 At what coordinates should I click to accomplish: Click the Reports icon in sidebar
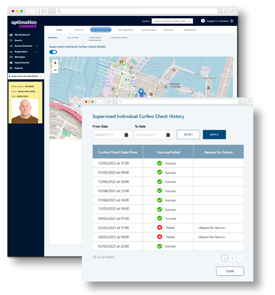(x=11, y=68)
